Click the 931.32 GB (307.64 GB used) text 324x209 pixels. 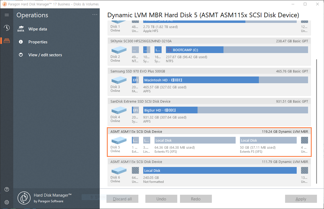click(x=165, y=117)
